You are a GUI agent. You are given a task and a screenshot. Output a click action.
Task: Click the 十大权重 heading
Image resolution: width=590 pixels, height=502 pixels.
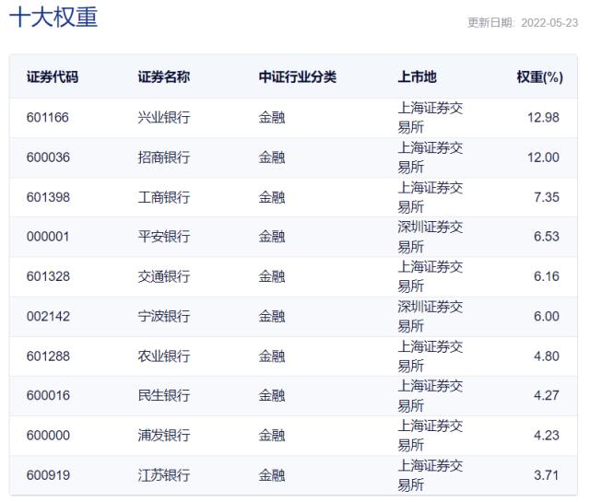[x=53, y=18]
